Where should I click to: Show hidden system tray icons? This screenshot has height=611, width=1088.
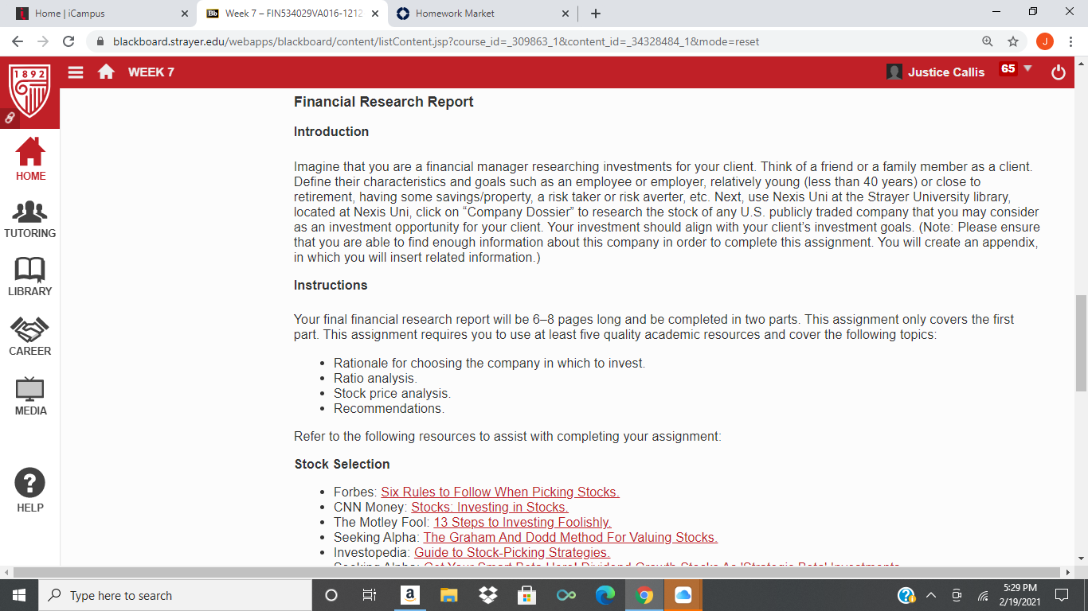930,595
